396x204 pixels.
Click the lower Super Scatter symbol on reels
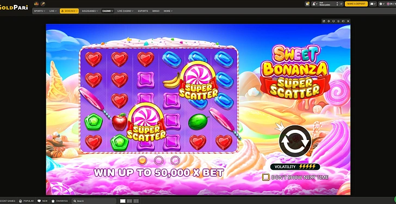146,122
